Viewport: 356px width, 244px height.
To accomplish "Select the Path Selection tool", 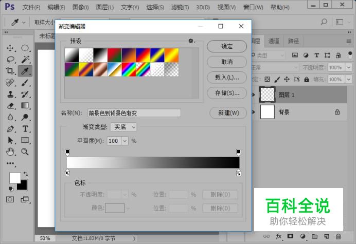I will (x=10, y=140).
